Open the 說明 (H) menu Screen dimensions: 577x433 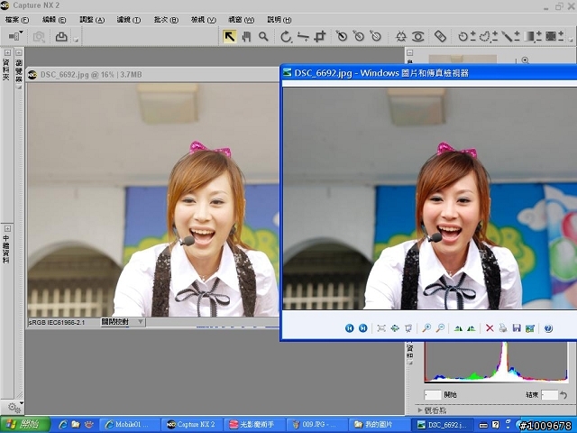coord(279,20)
